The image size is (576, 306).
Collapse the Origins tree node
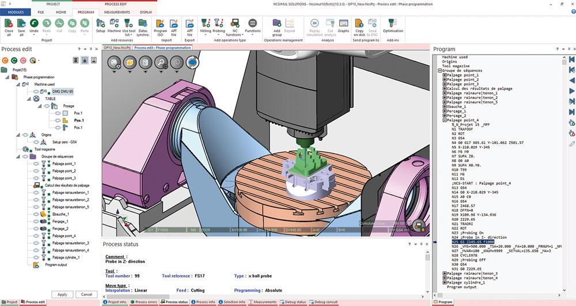point(18,135)
